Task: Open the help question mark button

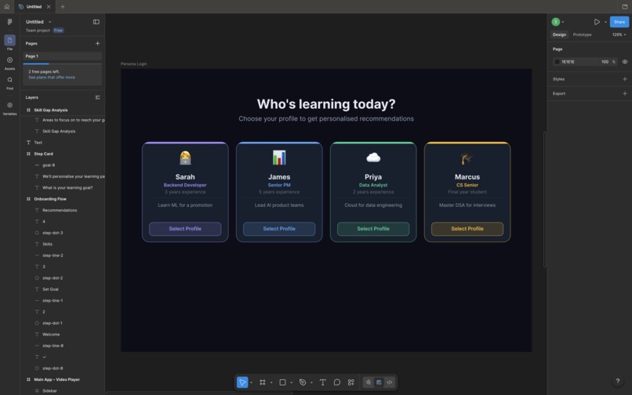Action: pos(617,380)
